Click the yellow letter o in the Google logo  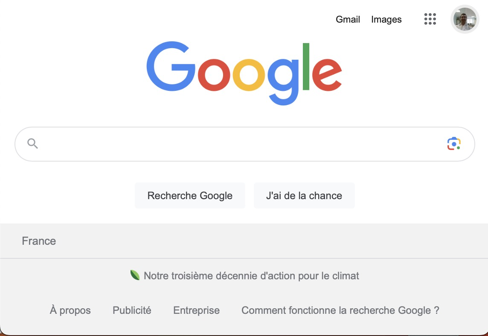248,75
